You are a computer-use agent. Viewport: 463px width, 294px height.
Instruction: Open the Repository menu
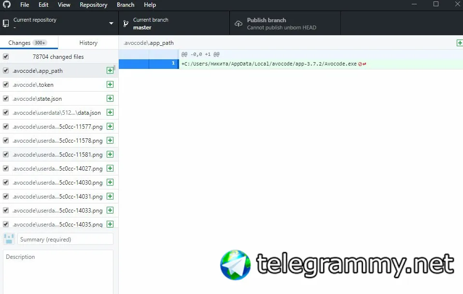pos(93,5)
